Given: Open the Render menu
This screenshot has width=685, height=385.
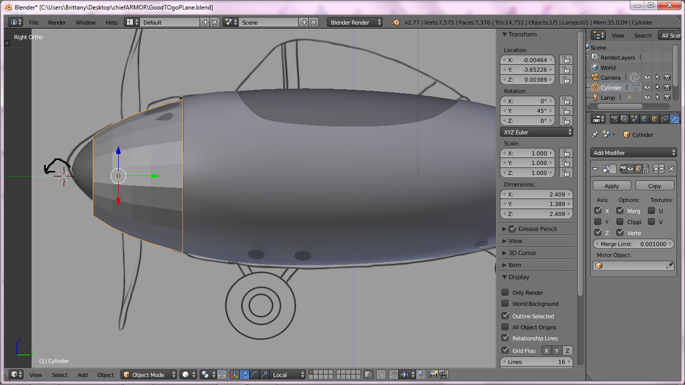Looking at the screenshot, I should pos(57,23).
